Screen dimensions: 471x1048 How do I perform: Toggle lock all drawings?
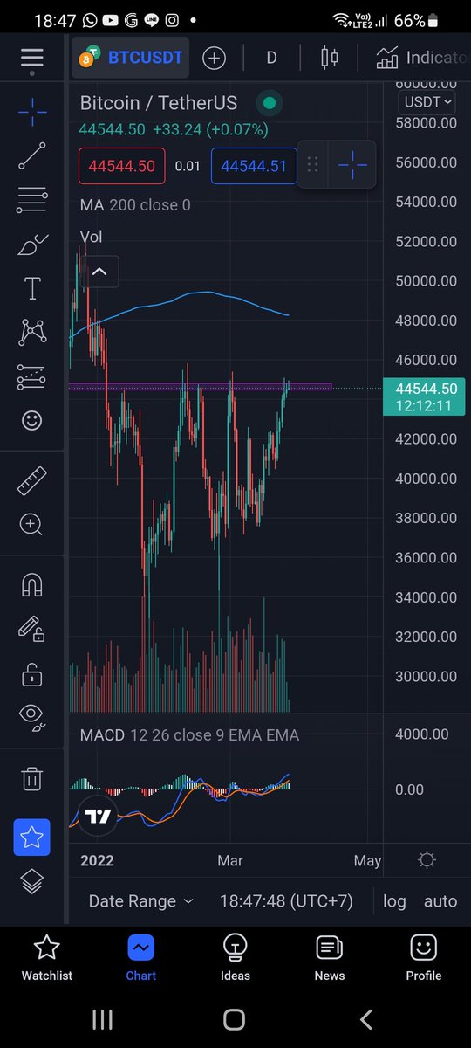tap(32, 673)
